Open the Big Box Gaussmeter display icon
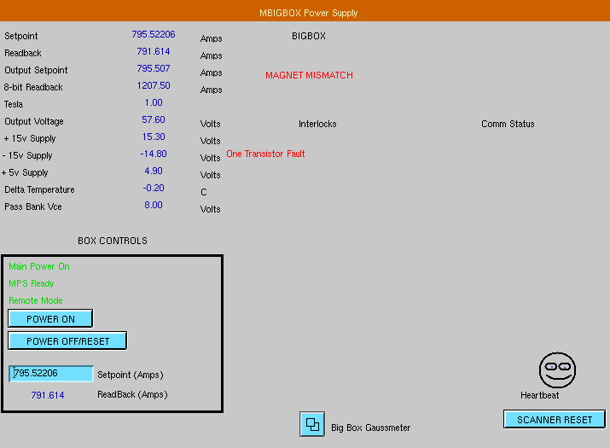The image size is (610, 448). click(312, 424)
